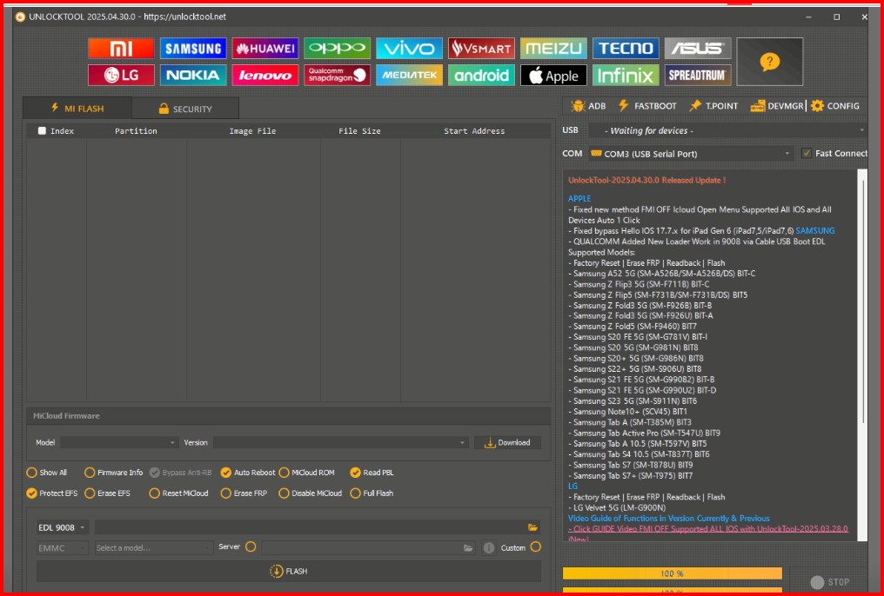Toggle the Index select-all checkbox
The width and height of the screenshot is (884, 596).
click(x=42, y=130)
